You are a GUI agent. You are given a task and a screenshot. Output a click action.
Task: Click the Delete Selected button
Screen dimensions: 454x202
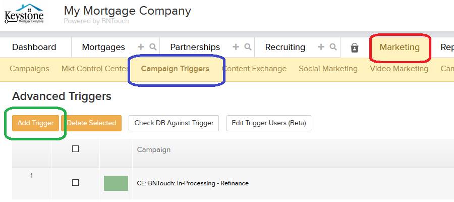point(91,123)
